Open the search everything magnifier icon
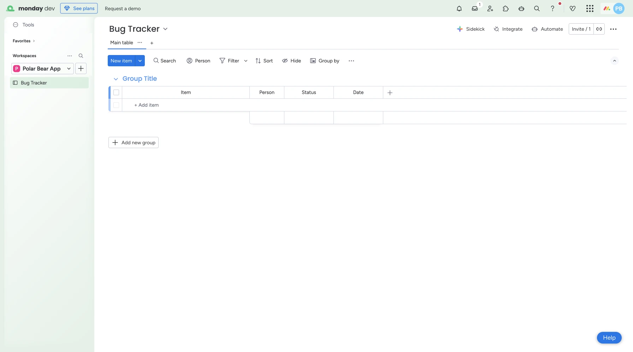This screenshot has width=633, height=352. pos(537,8)
